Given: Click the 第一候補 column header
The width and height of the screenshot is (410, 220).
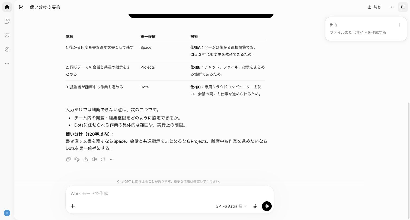Looking at the screenshot, I should tap(148, 37).
